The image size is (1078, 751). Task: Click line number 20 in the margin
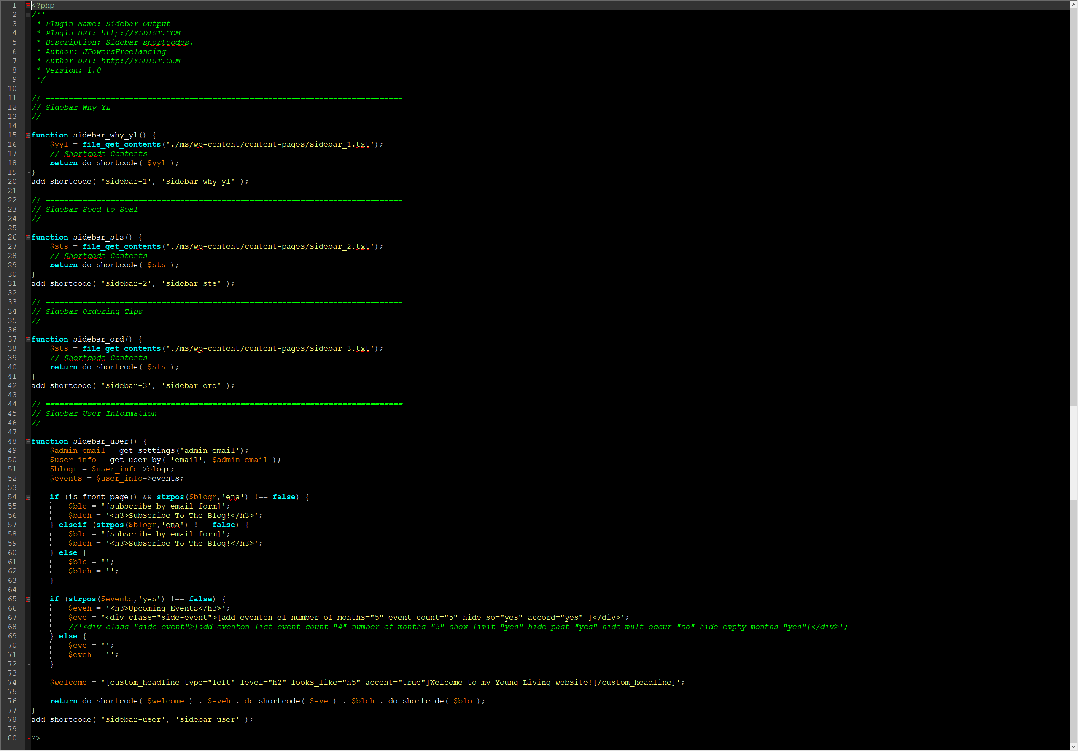click(12, 182)
